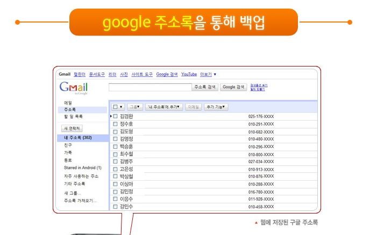
Task: Open contact name 정수호
Action: [126, 124]
